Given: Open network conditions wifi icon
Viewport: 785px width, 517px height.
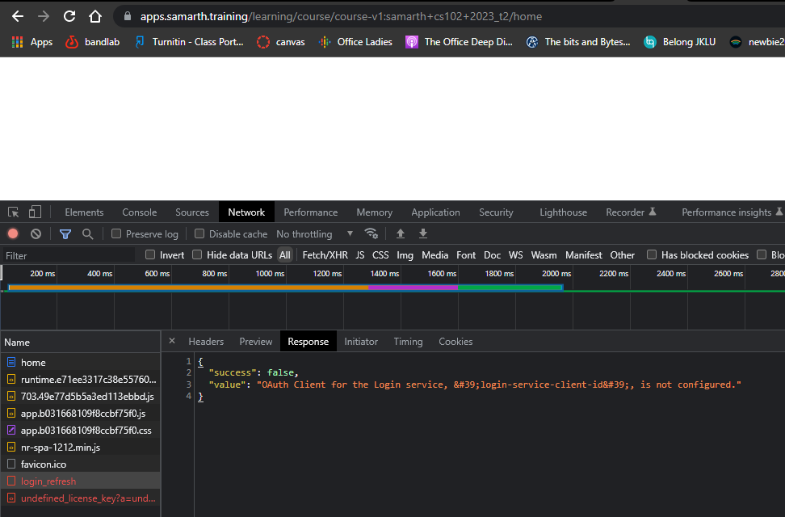Looking at the screenshot, I should 372,234.
